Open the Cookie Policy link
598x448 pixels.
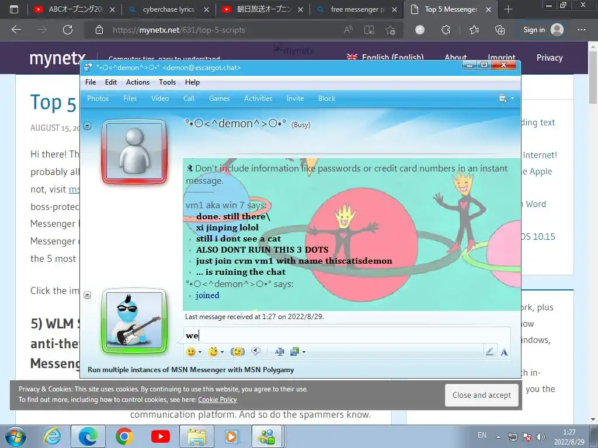217,400
